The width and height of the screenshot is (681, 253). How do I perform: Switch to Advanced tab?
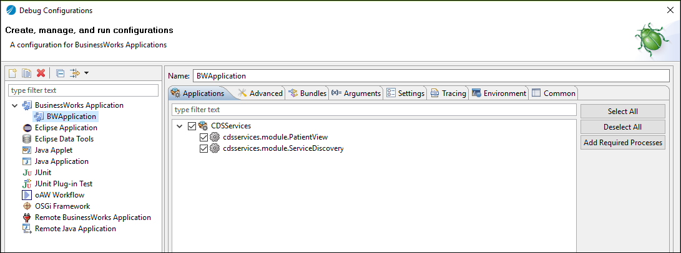coord(260,93)
